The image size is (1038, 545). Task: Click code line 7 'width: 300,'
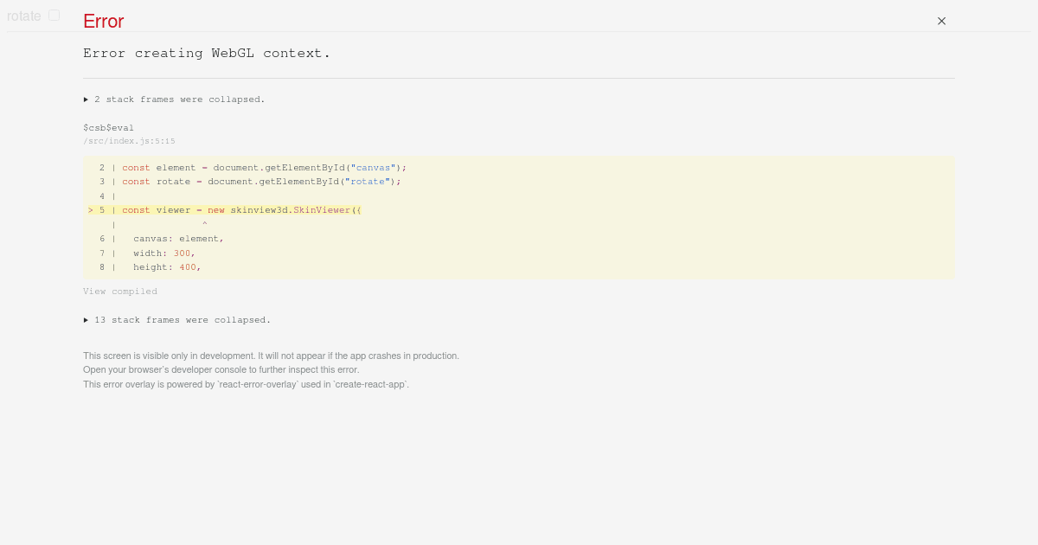(164, 253)
